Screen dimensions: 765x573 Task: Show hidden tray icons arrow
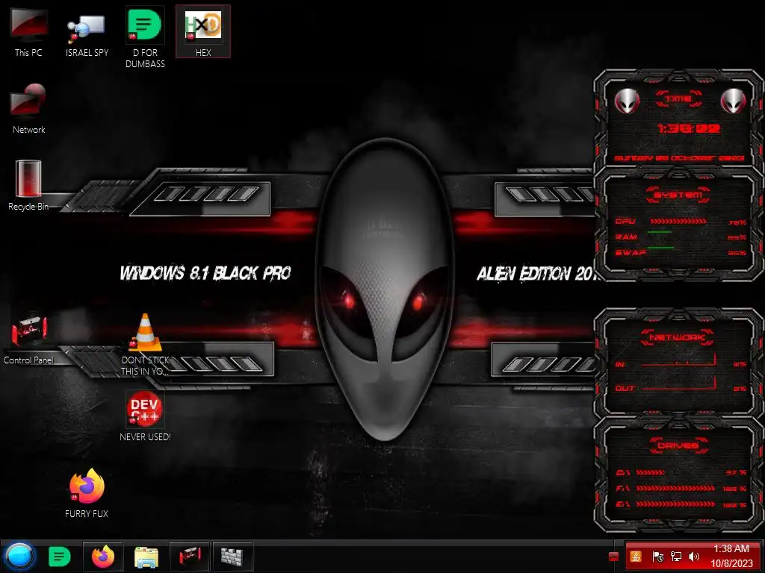point(614,557)
